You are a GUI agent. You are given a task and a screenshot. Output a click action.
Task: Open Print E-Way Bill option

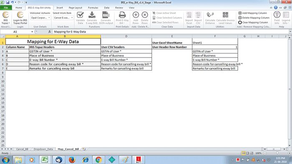click(x=122, y=18)
